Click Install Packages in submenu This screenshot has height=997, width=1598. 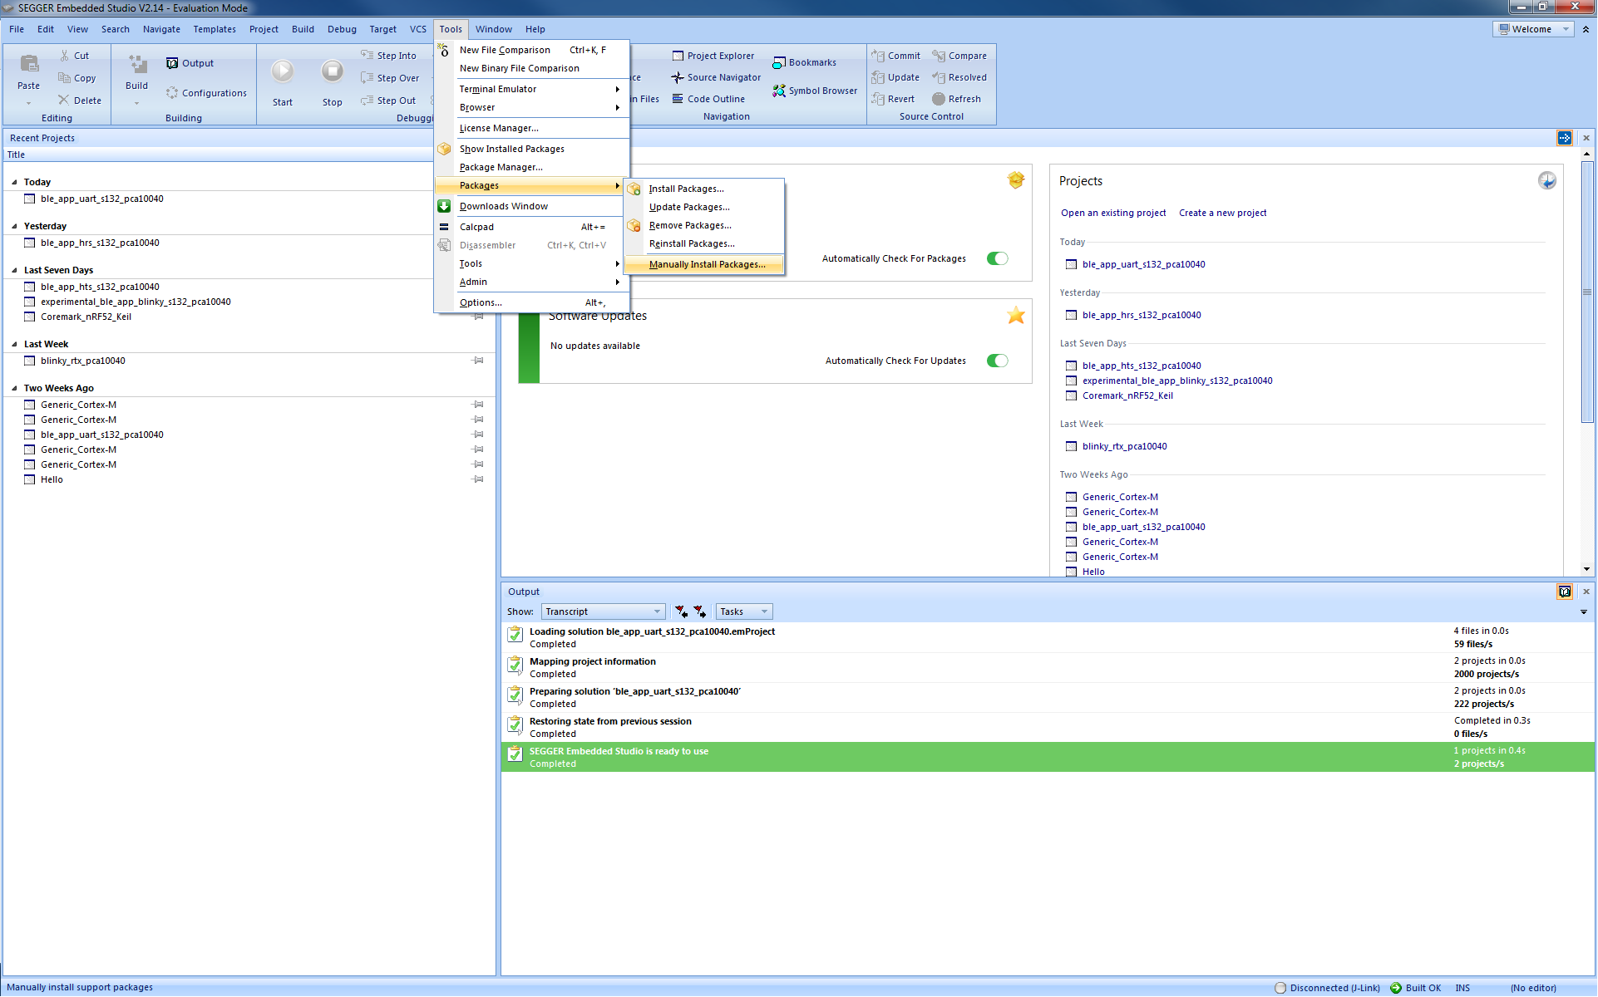point(686,189)
